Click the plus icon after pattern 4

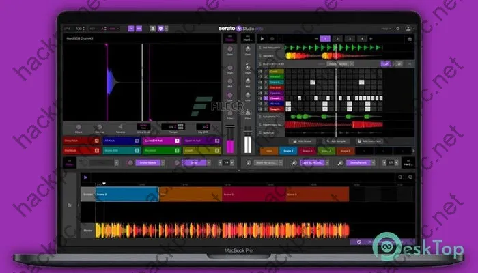point(371,39)
